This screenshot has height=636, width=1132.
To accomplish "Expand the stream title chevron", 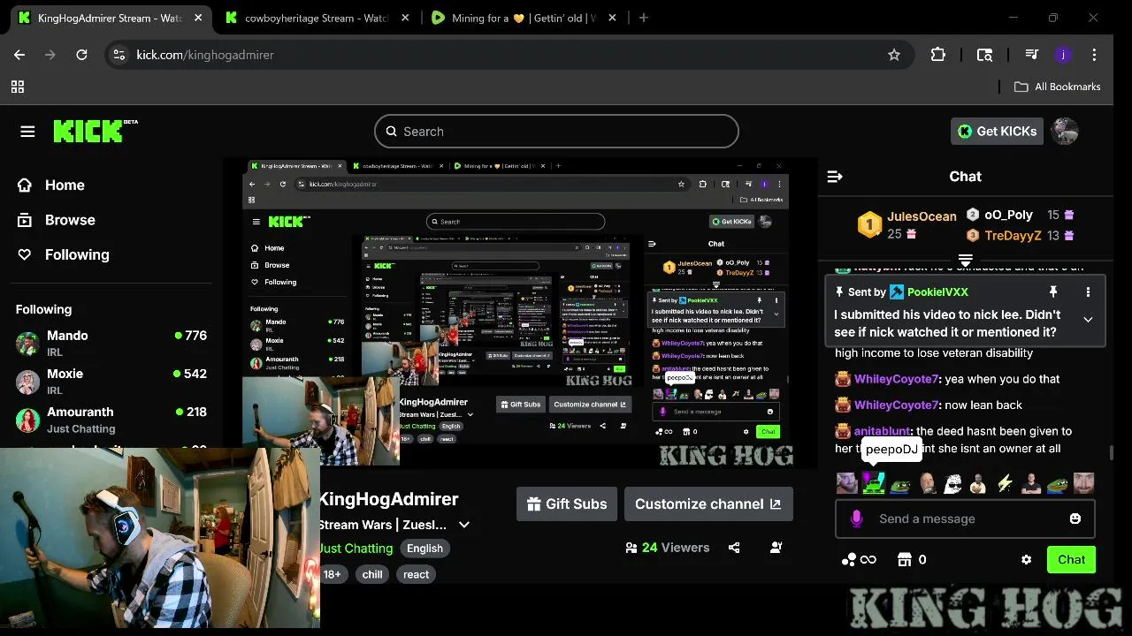I will click(x=463, y=525).
